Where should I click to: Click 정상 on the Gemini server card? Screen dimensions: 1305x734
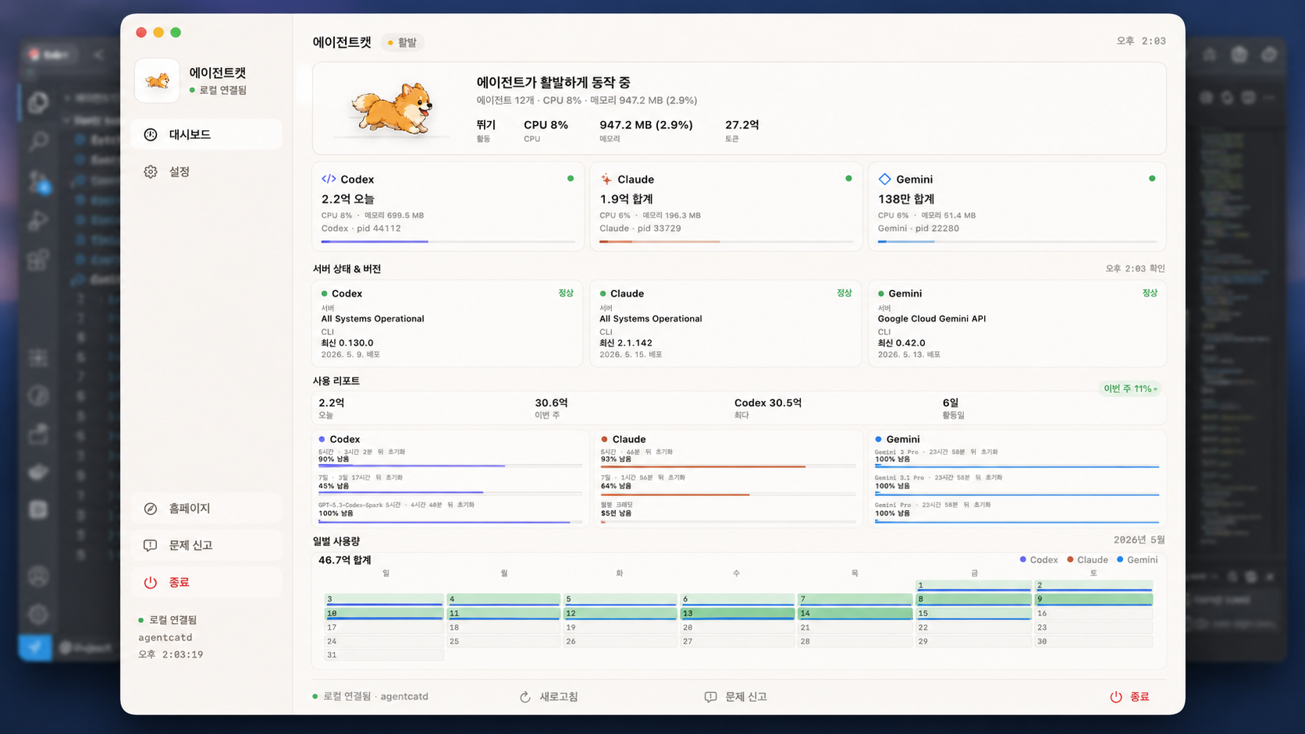click(x=1150, y=293)
